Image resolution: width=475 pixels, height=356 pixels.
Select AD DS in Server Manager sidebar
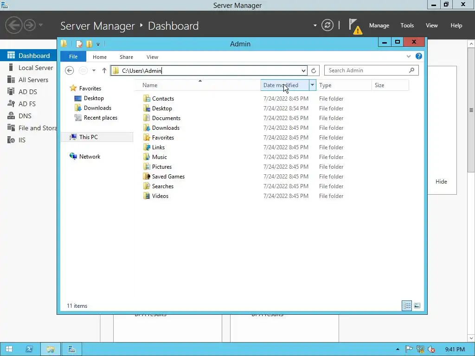click(x=28, y=92)
